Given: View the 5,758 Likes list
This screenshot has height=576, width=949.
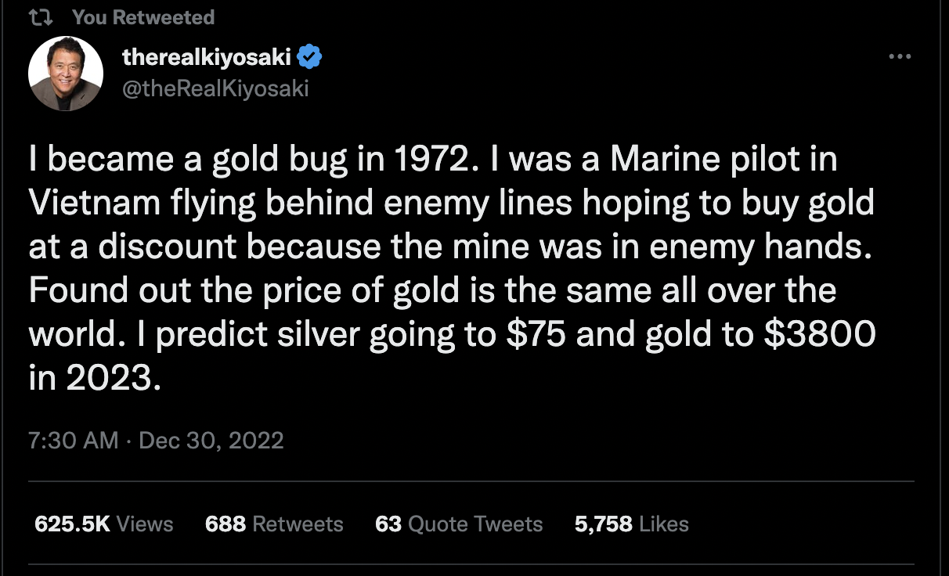Looking at the screenshot, I should click(x=632, y=524).
